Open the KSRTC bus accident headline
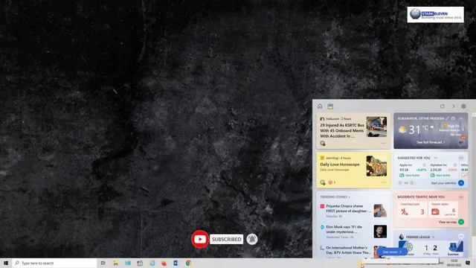The width and height of the screenshot is (476, 268). pos(342,131)
